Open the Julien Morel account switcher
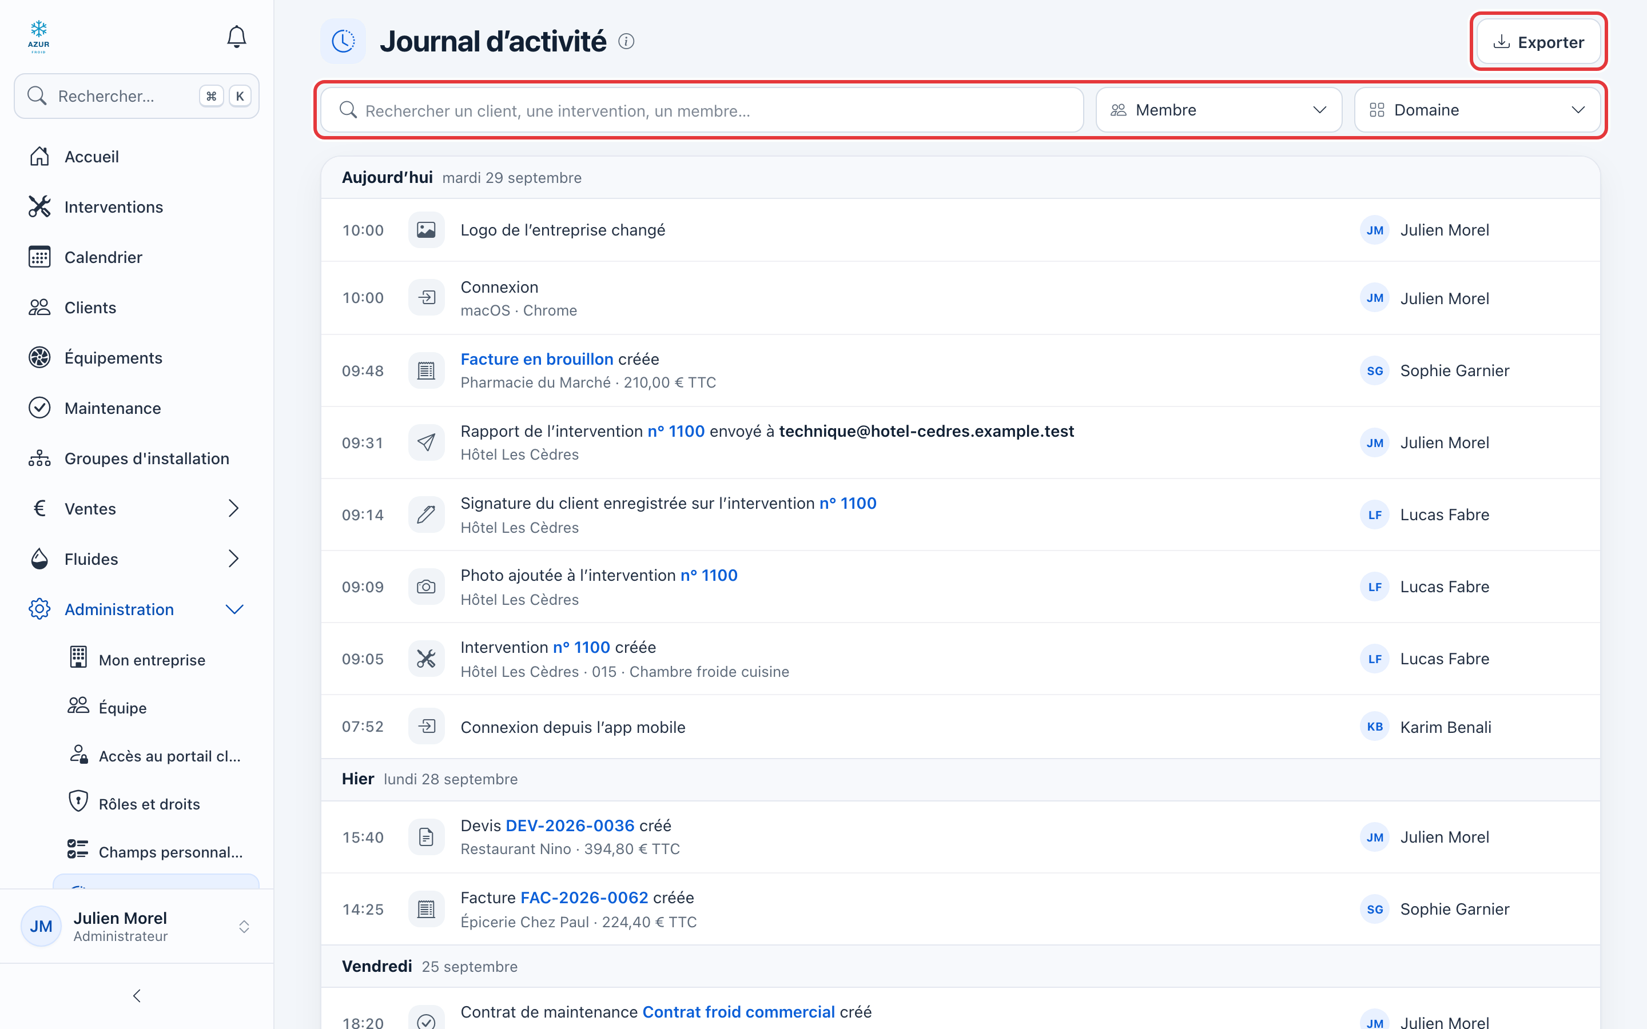 click(136, 926)
